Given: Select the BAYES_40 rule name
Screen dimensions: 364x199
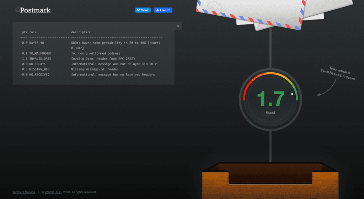Looking at the screenshot, I should 37,43.
